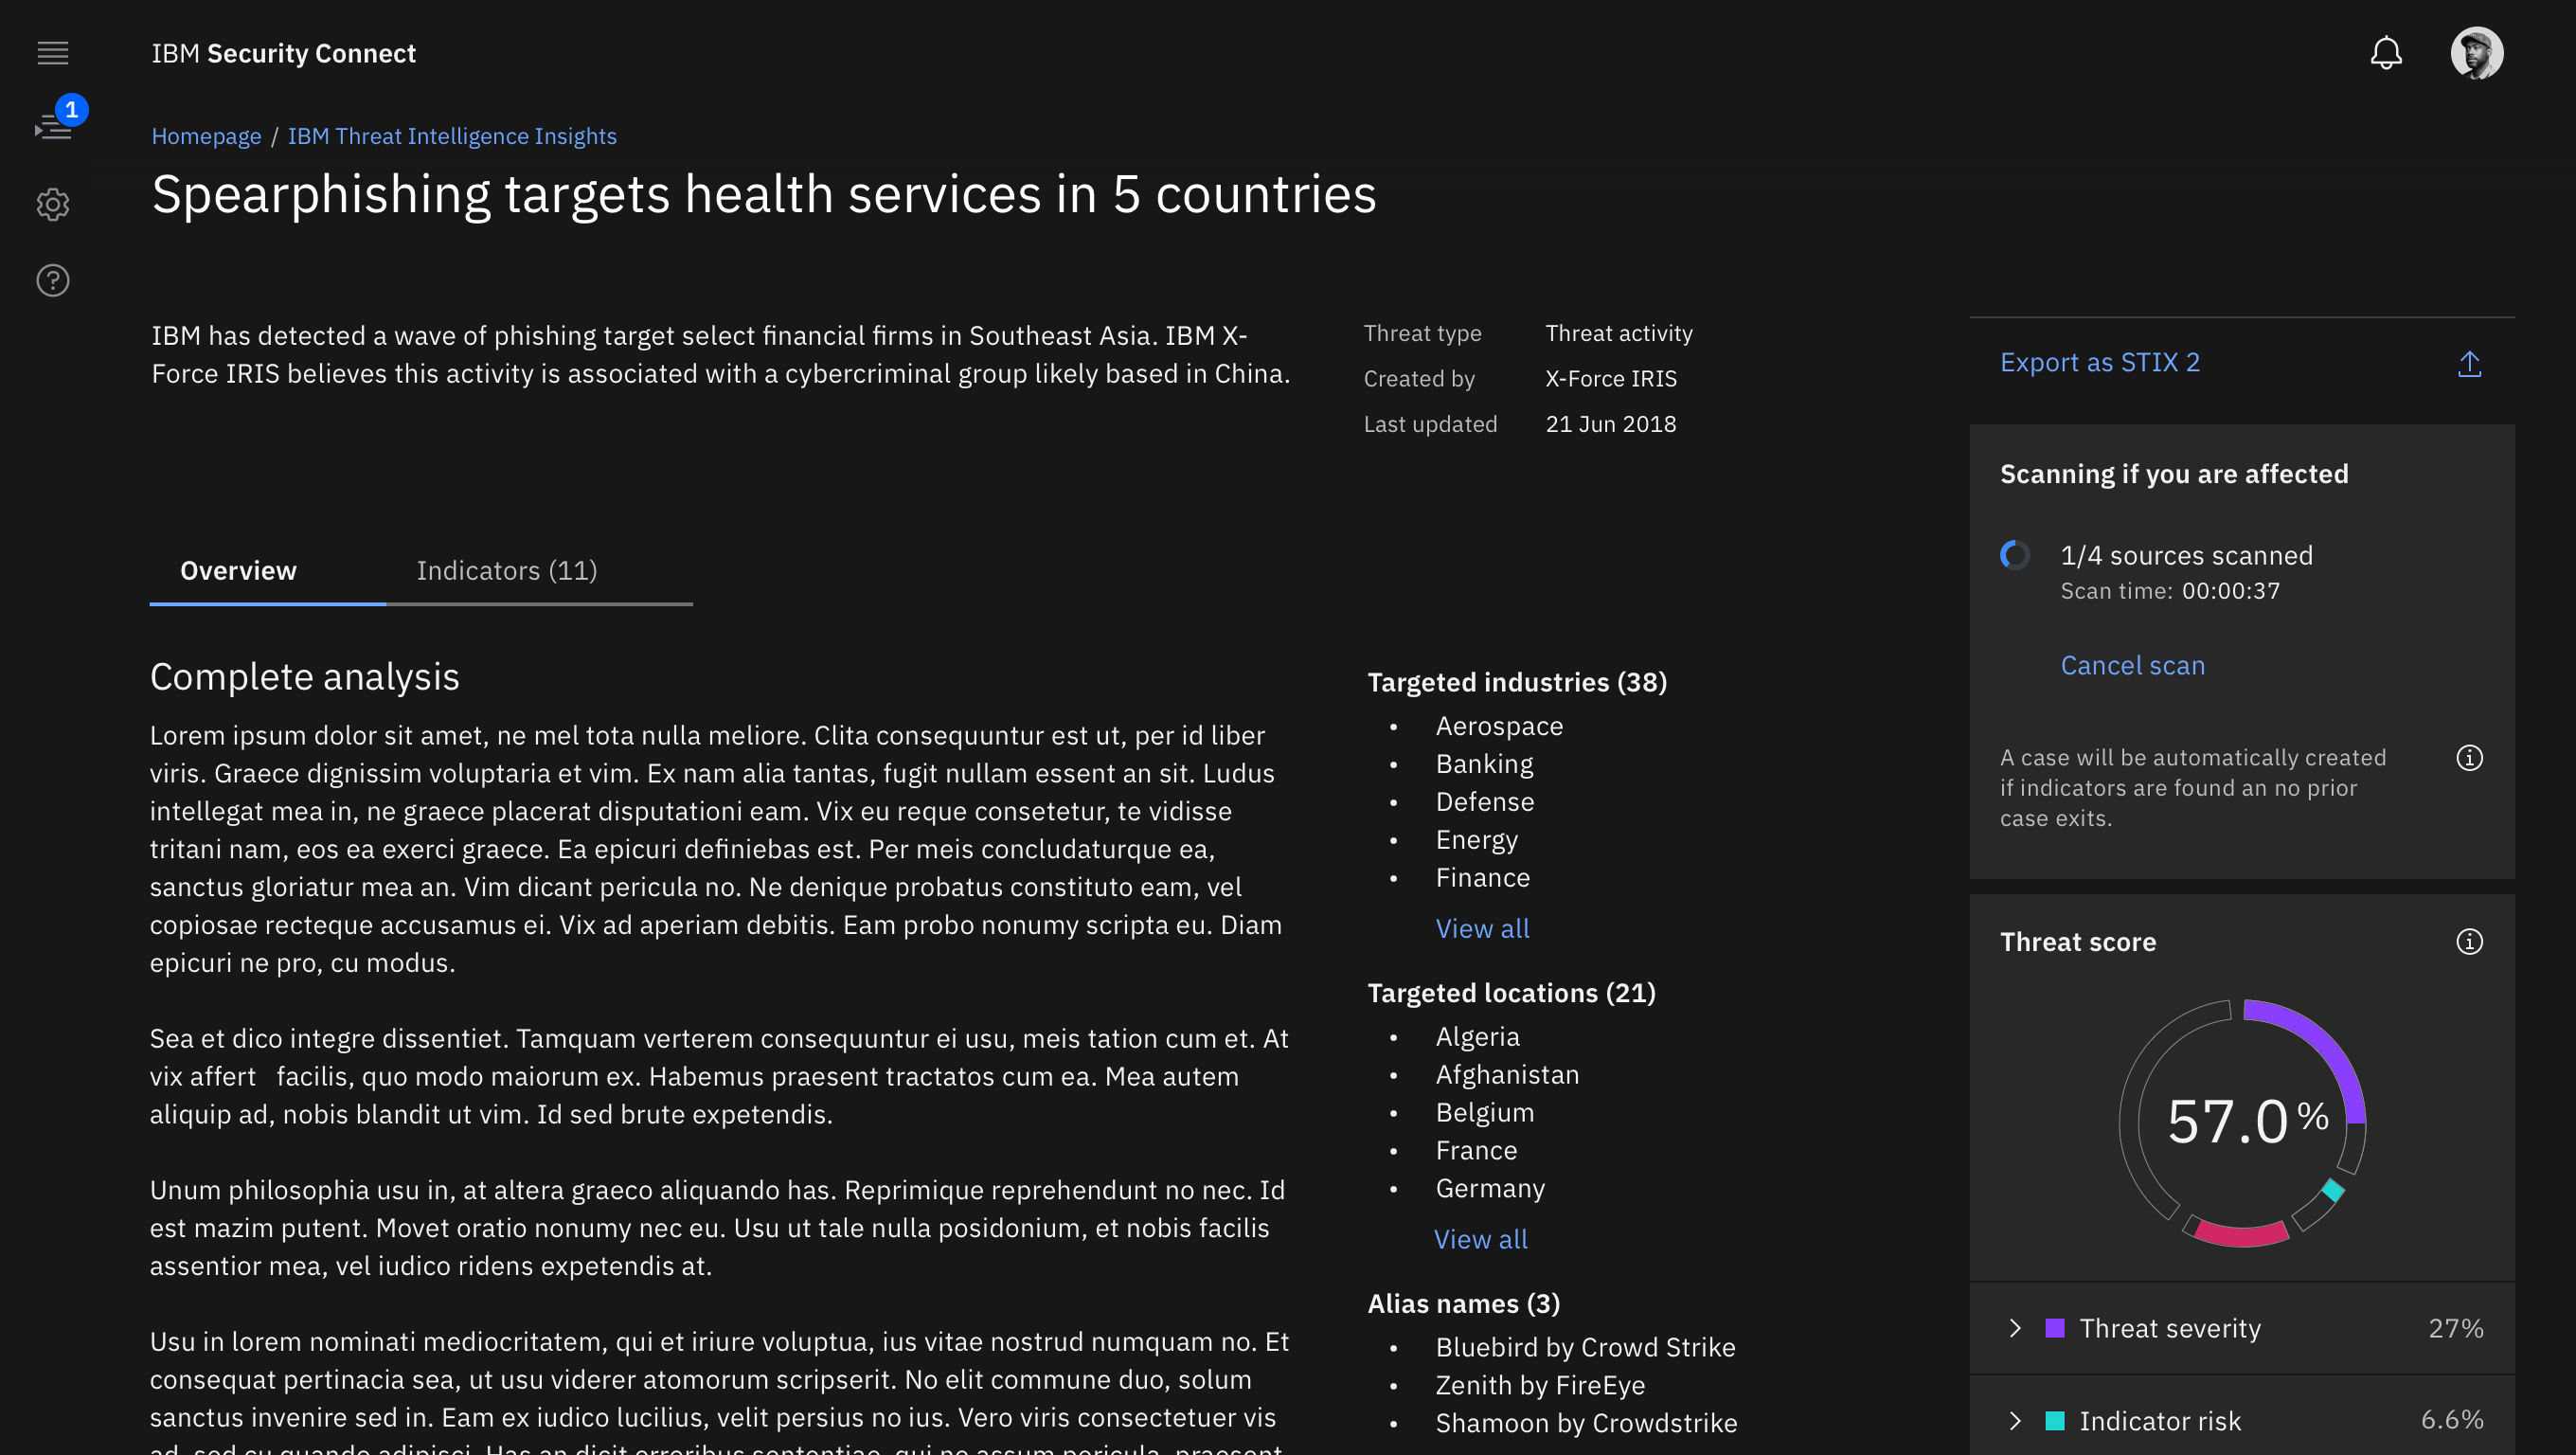Image resolution: width=2576 pixels, height=1455 pixels.
Task: Go to Homepage breadcrumb
Action: (x=206, y=136)
